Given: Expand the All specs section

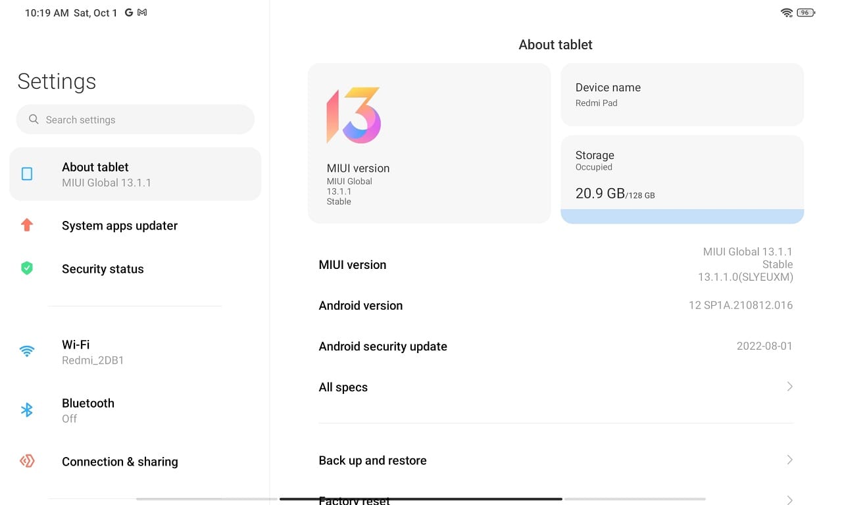Looking at the screenshot, I should [x=555, y=387].
